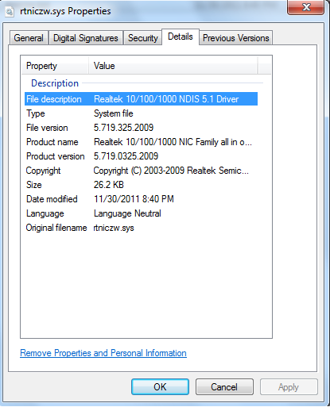Click the Product version label
Image resolution: width=330 pixels, height=407 pixels.
pos(56,156)
